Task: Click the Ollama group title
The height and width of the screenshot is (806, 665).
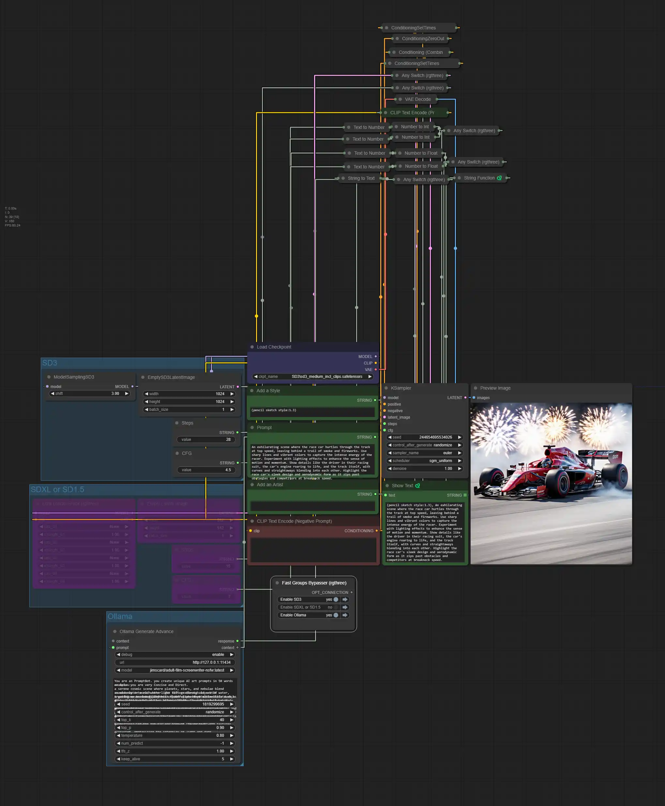Action: (x=120, y=616)
